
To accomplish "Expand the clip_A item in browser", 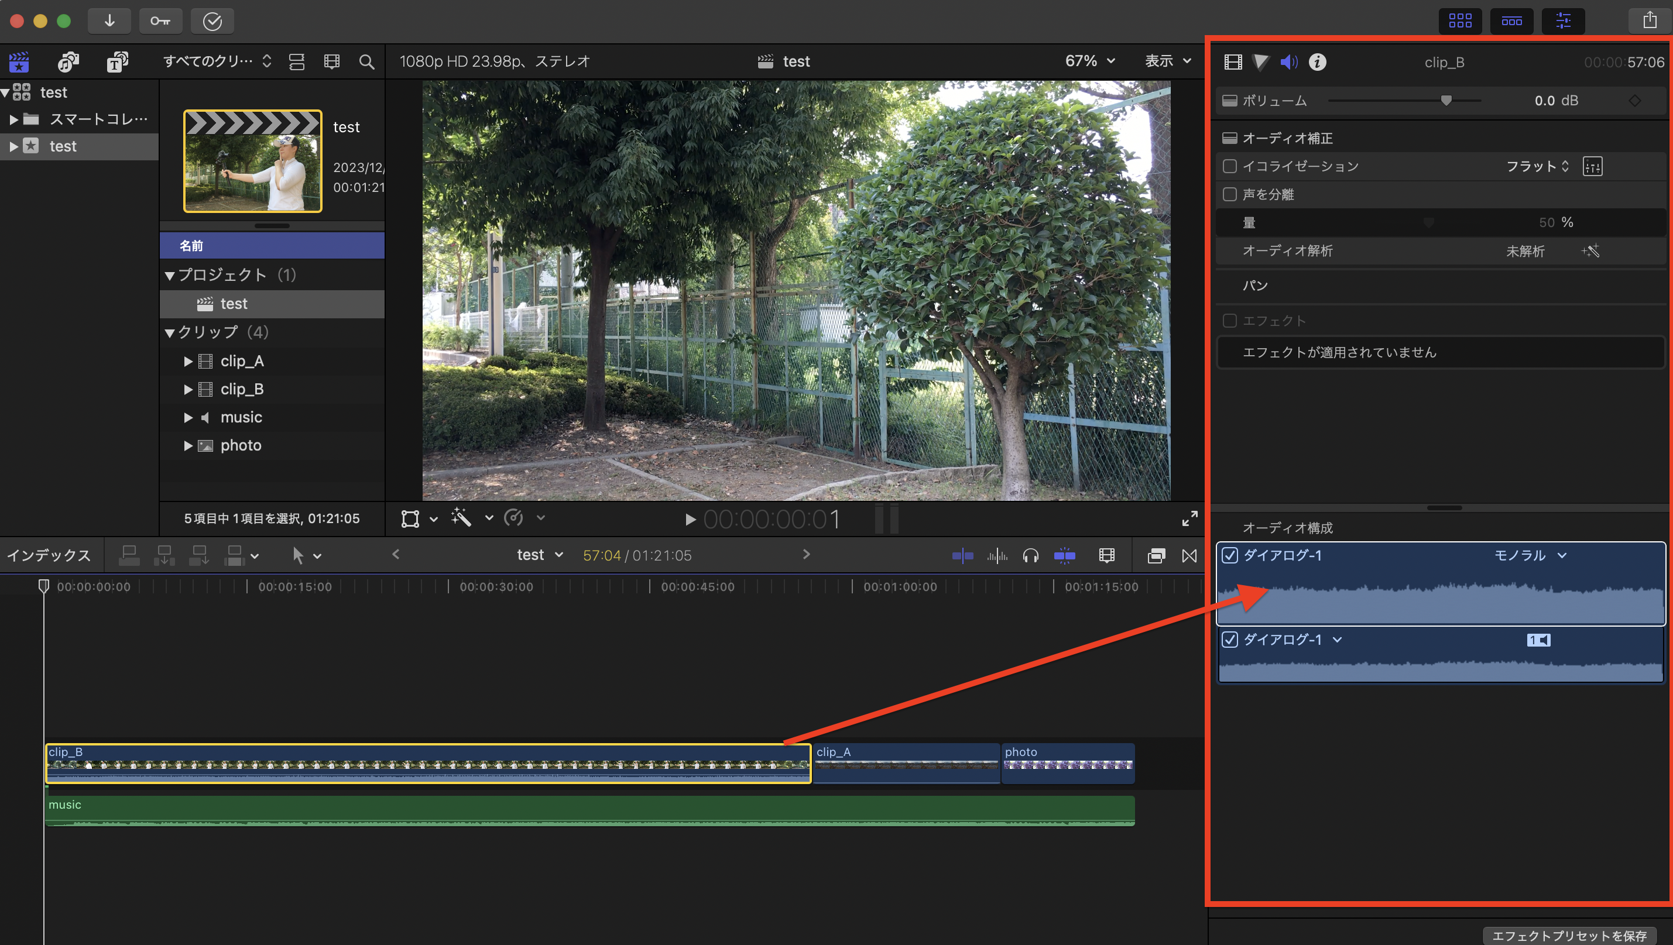I will coord(188,362).
